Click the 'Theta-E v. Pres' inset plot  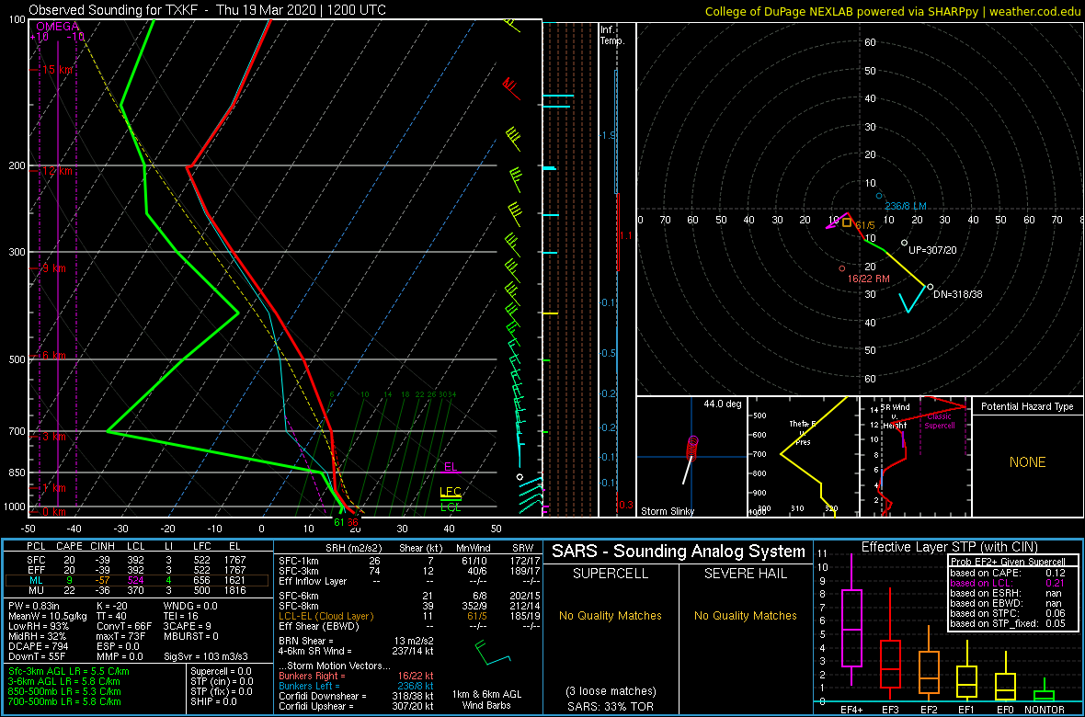[x=802, y=457]
